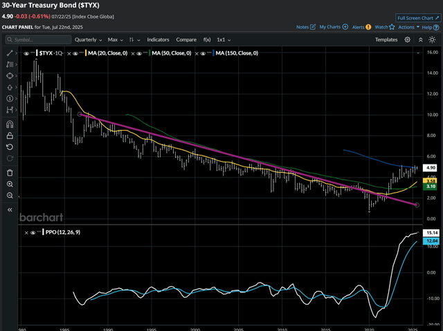Screen dimensions: 443x331
Task: Select the Fibonacci retracement tool icon
Action: 10,64
